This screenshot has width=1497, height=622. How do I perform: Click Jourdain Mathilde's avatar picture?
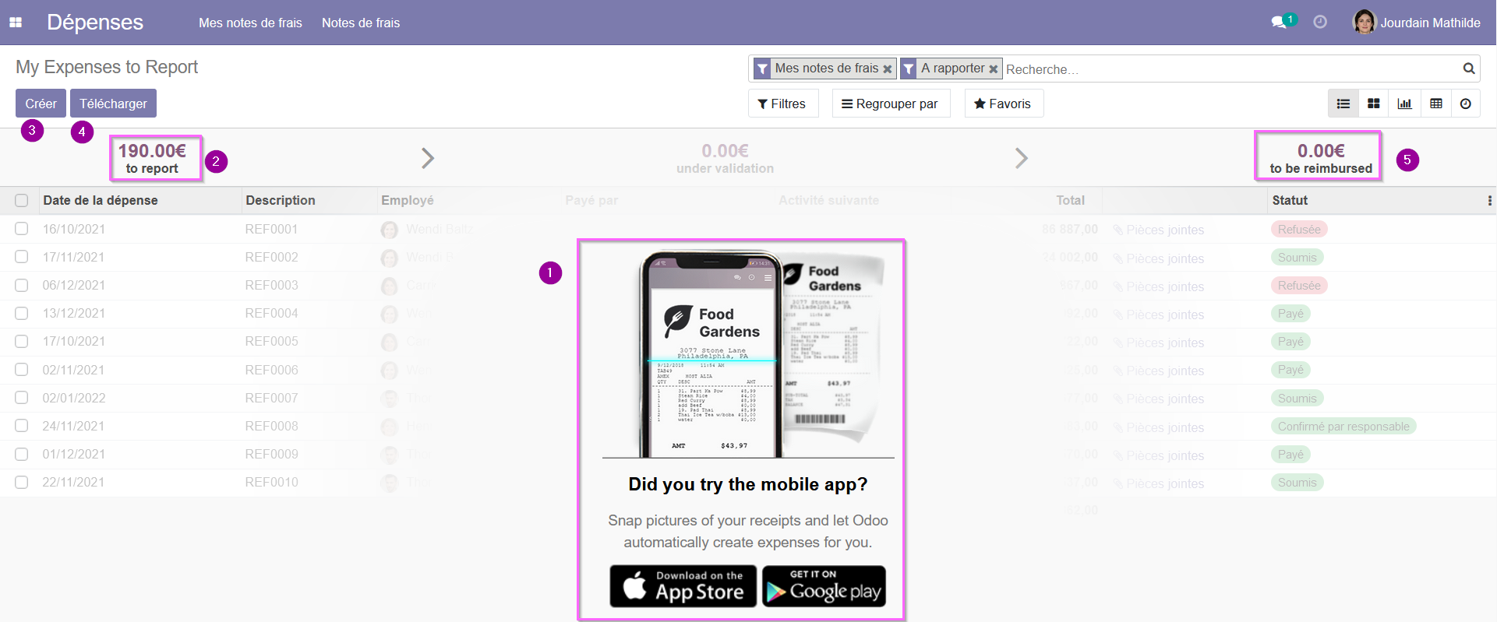1365,22
